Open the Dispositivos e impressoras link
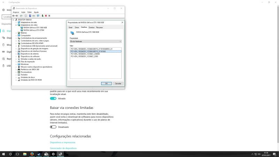This screenshot has width=279, height=157. click(x=63, y=142)
